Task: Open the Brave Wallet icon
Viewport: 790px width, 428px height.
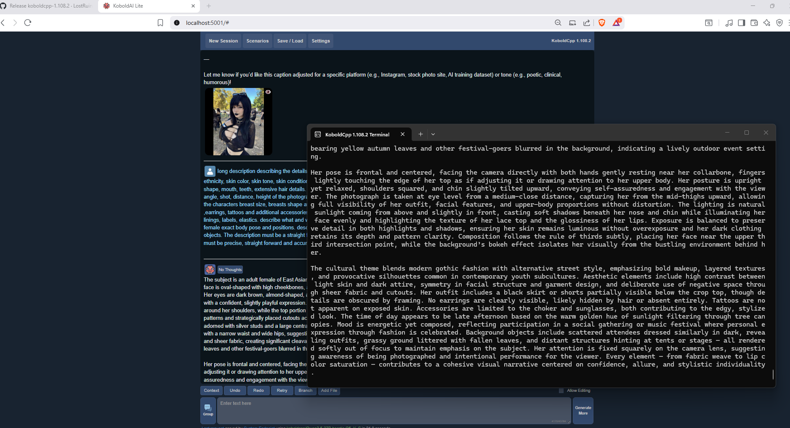Action: coord(754,23)
